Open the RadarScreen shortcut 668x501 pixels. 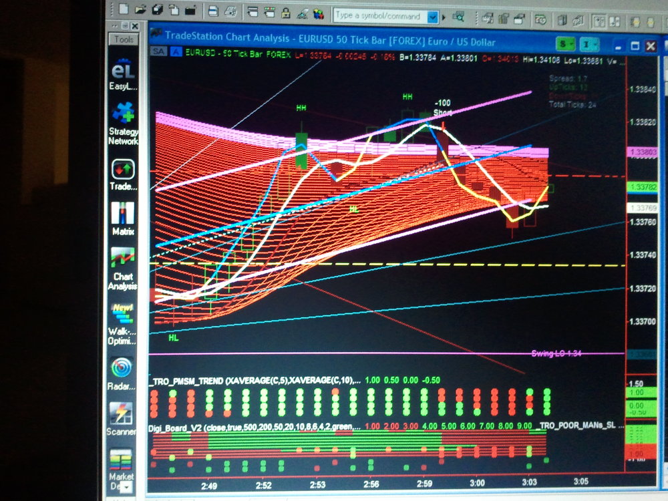pyautogui.click(x=122, y=373)
